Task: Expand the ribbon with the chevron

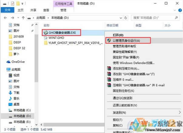Action: [175, 10]
